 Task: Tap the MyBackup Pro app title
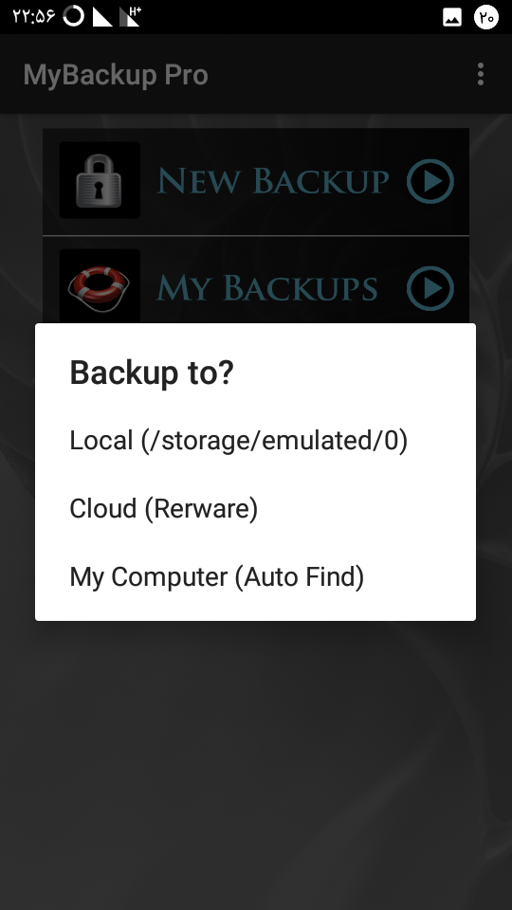116,76
